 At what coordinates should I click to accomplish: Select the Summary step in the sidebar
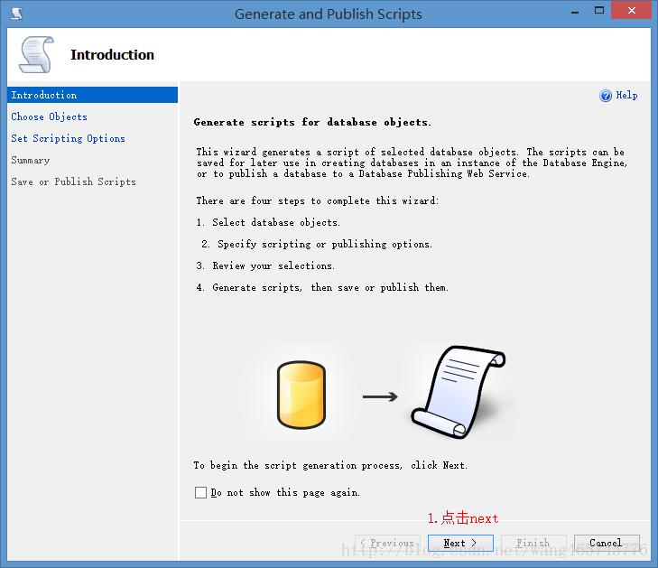(31, 160)
